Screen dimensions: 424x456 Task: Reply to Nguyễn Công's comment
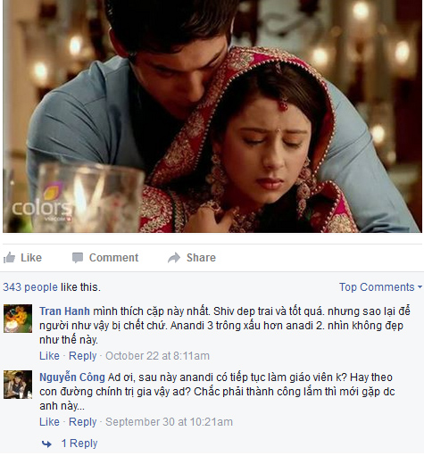[83, 422]
